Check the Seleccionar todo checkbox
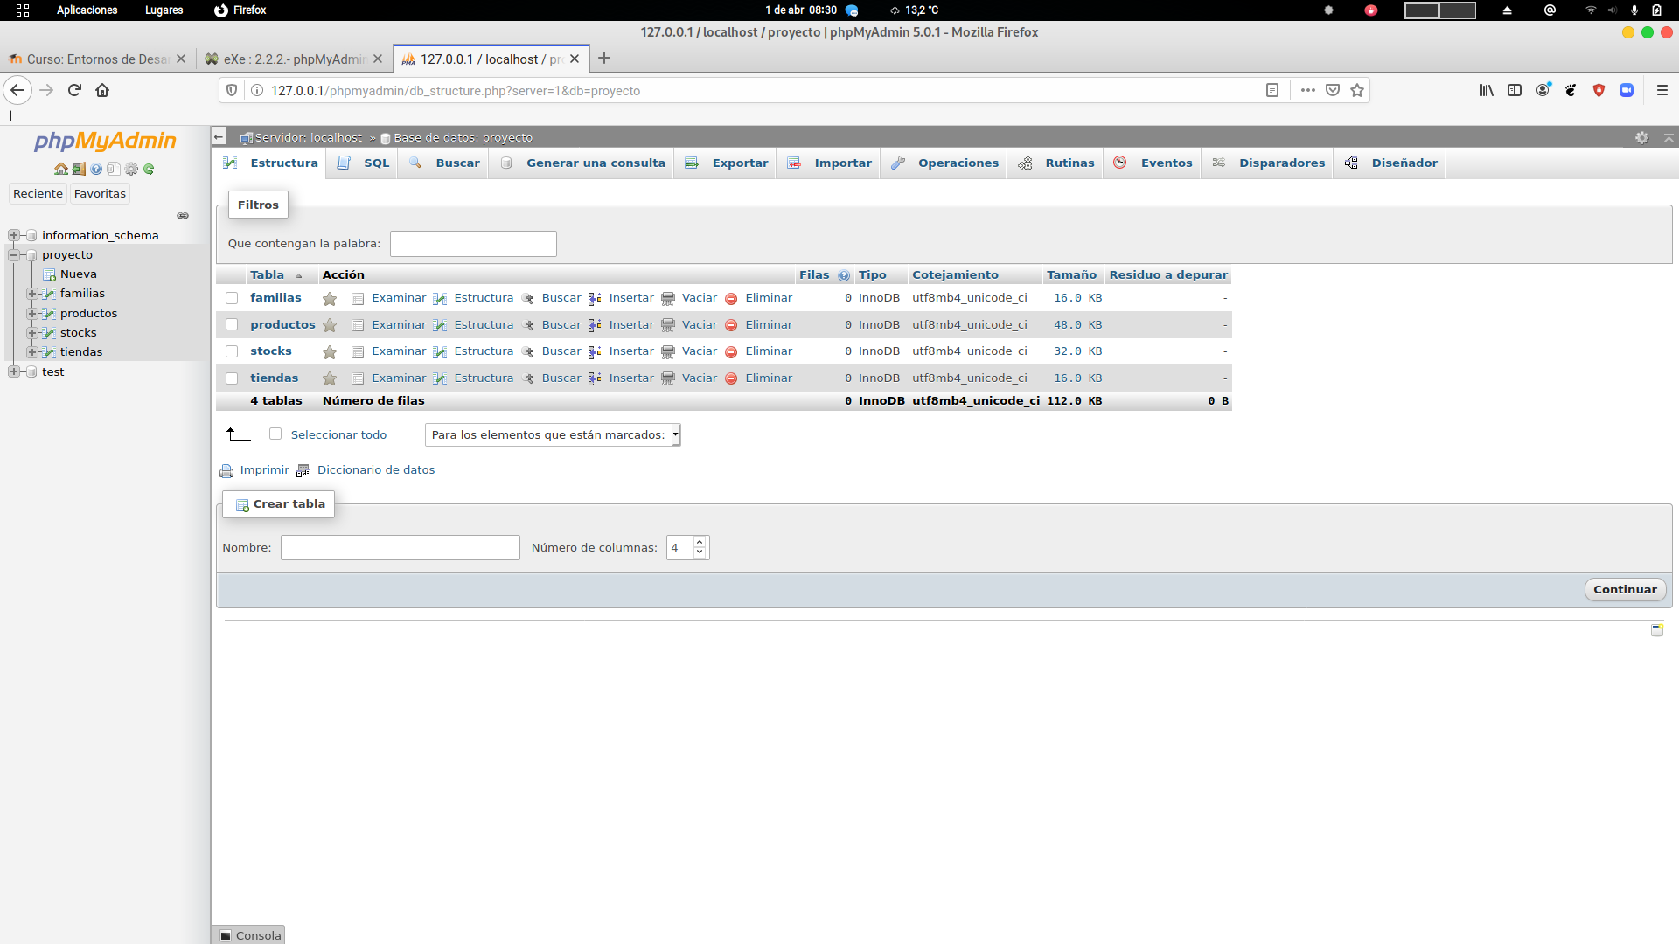The height and width of the screenshot is (944, 1679). click(275, 434)
